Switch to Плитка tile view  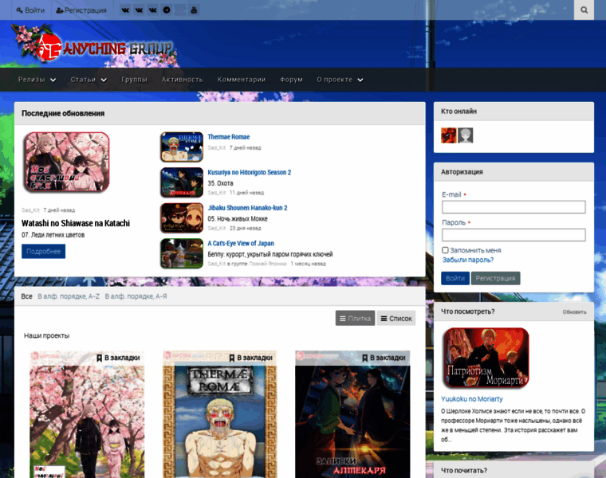(x=355, y=319)
